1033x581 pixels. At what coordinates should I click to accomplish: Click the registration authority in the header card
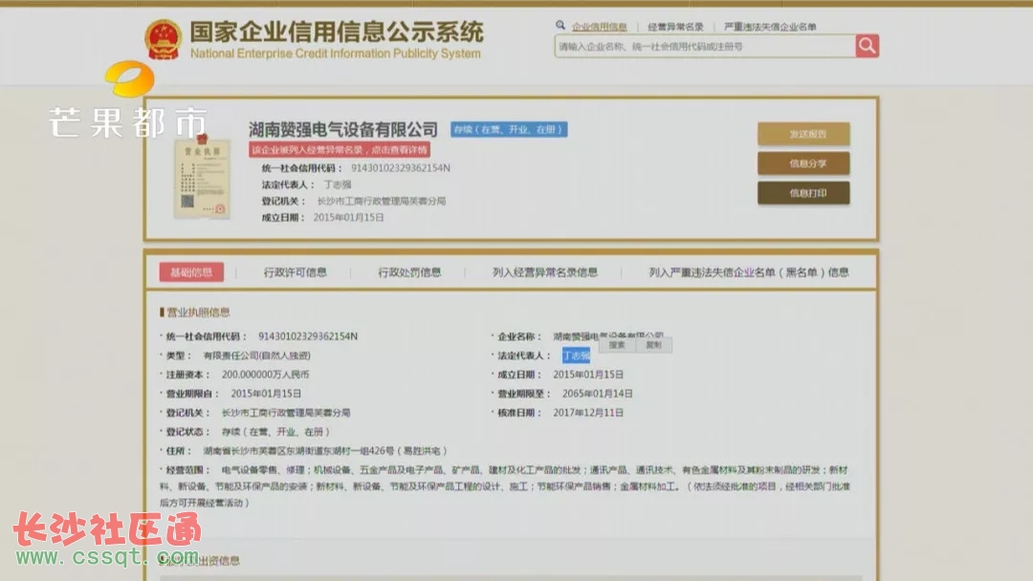(x=382, y=202)
